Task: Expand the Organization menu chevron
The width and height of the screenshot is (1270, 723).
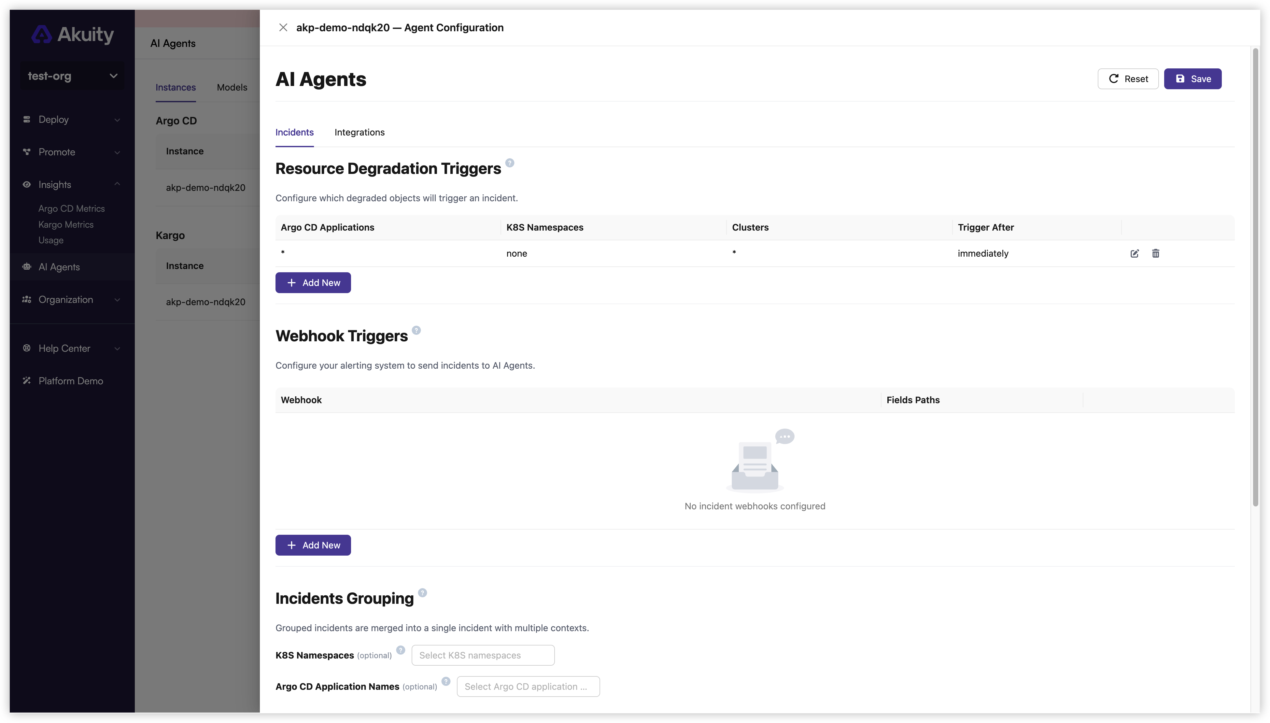Action: point(117,299)
